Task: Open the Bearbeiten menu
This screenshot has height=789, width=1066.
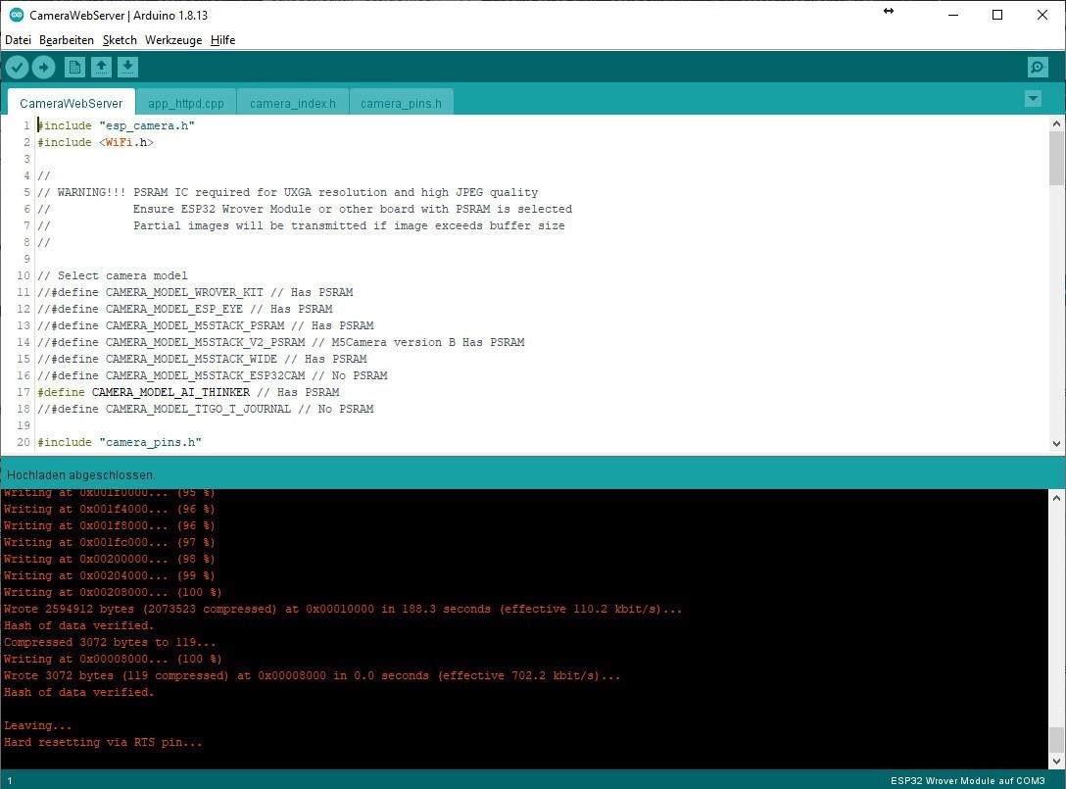Action: [67, 40]
